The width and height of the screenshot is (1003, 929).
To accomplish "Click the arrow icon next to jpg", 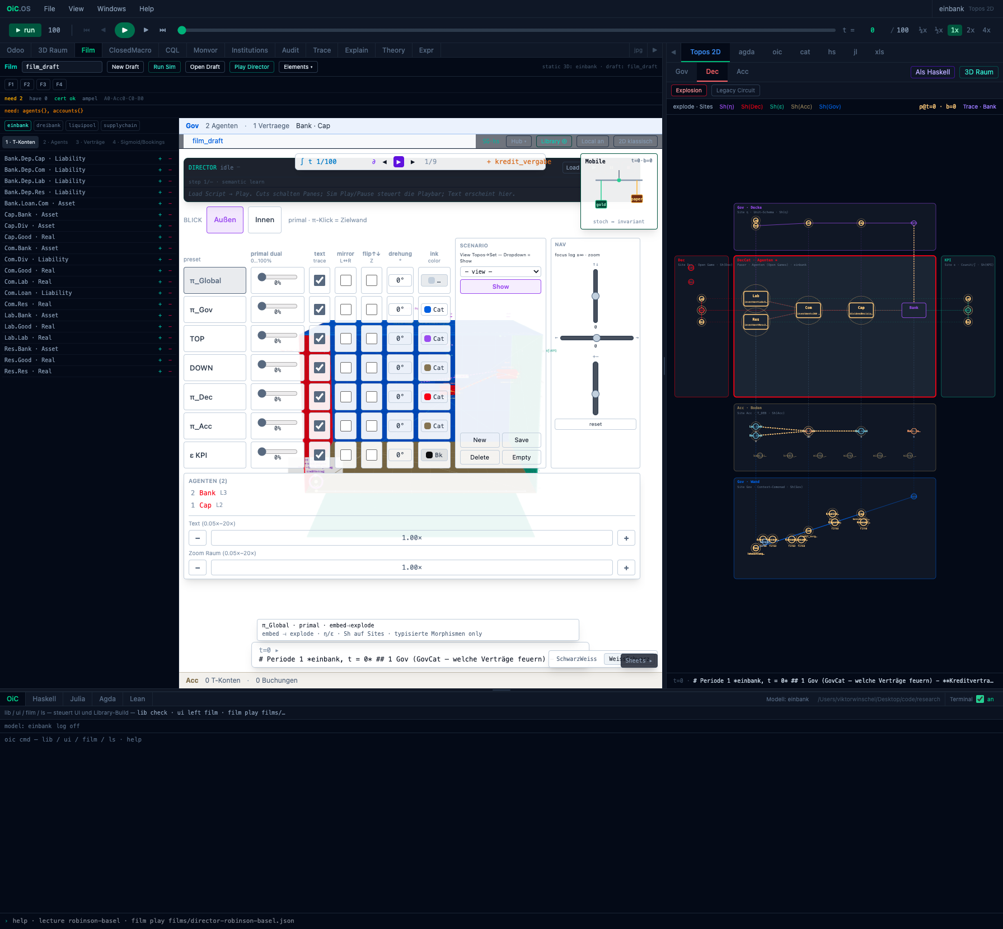I will [654, 50].
